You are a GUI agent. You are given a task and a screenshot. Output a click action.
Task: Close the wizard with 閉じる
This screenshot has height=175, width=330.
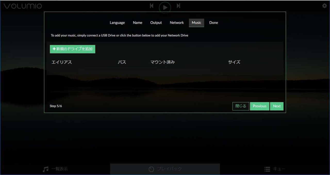click(x=241, y=106)
